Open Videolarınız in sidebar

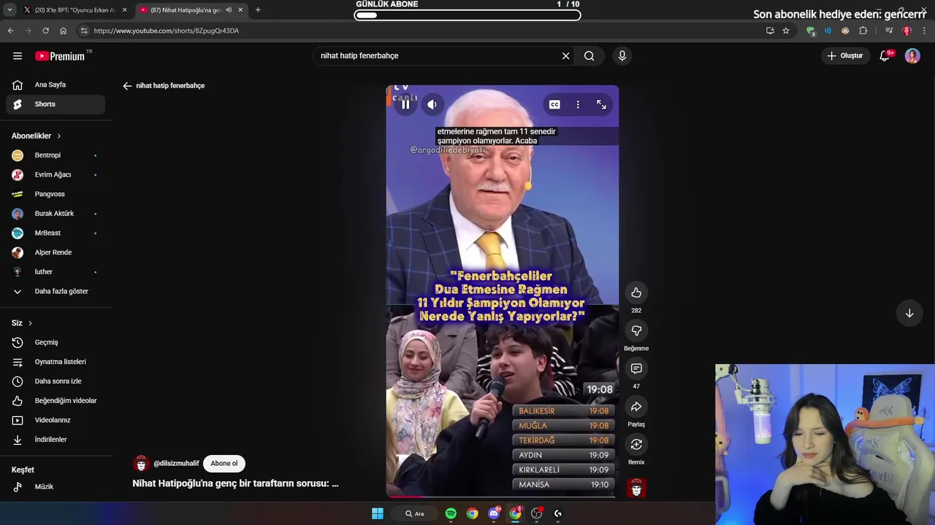point(56,420)
